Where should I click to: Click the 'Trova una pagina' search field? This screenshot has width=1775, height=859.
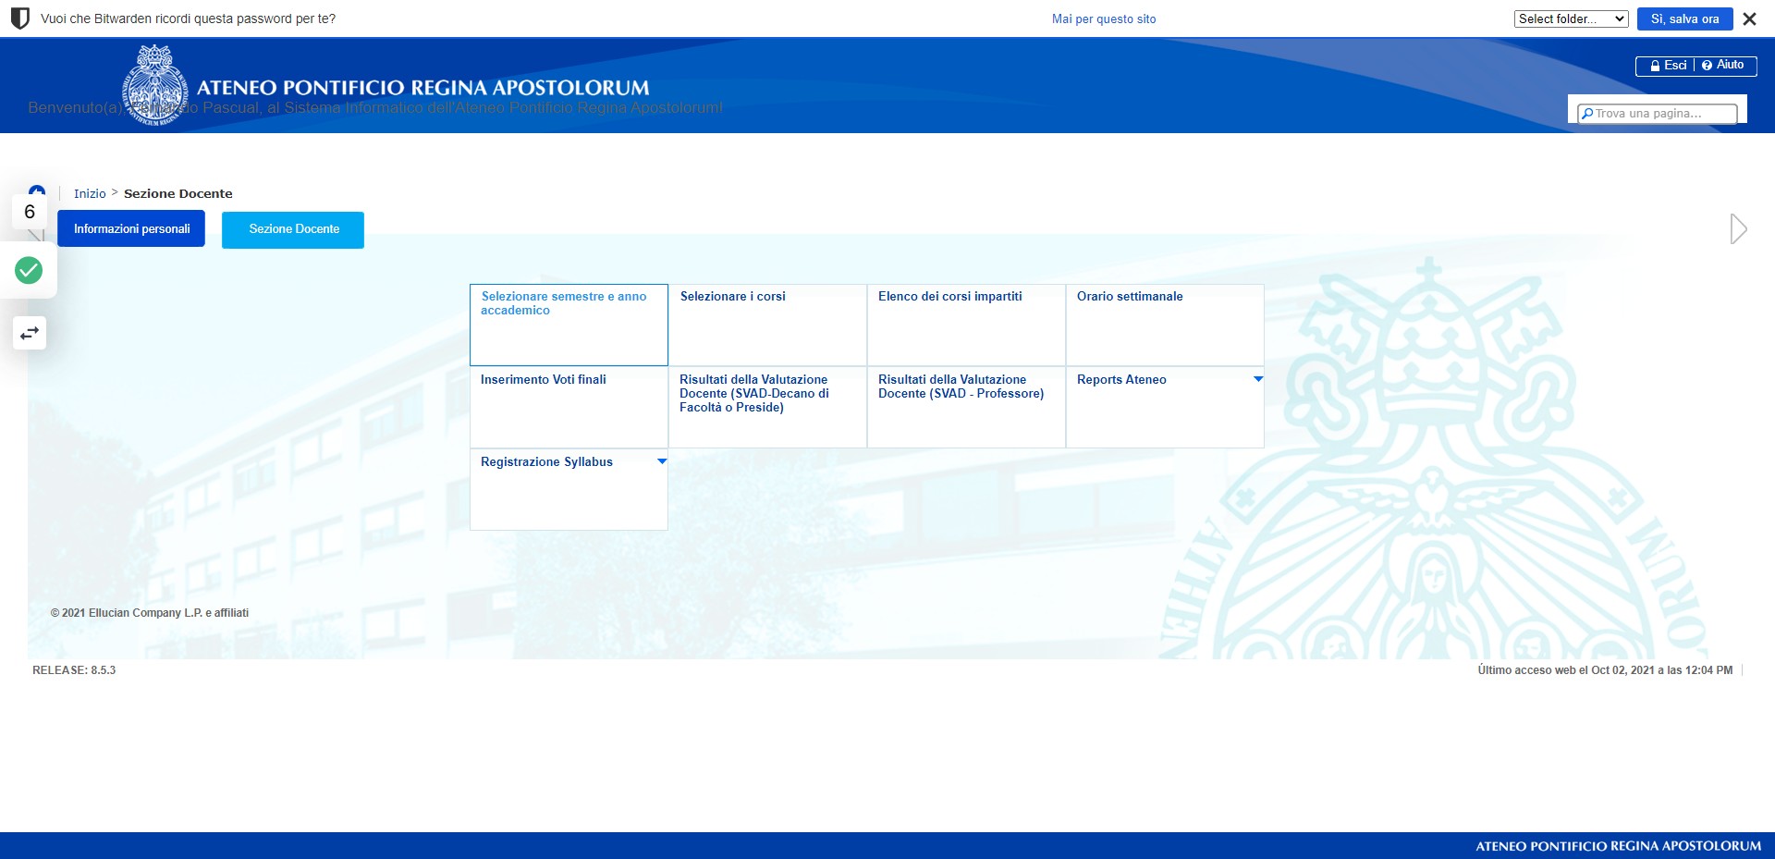pos(1657,114)
